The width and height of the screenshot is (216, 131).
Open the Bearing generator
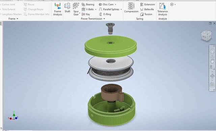click(88, 4)
